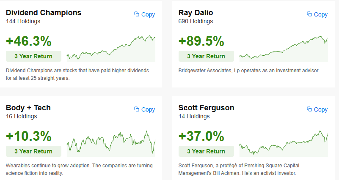This screenshot has height=180, width=339.
Task: Click the Wearables description text
Action: tap(79, 169)
